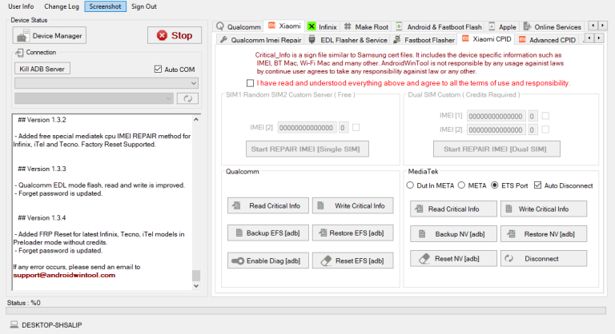Select the Dut In META radio button
This screenshot has height=334, width=615.
coord(410,185)
